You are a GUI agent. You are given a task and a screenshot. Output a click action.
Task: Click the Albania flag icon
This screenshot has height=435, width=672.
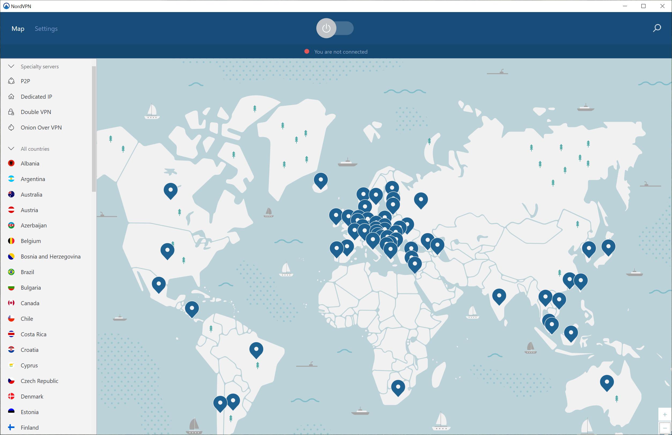click(11, 163)
